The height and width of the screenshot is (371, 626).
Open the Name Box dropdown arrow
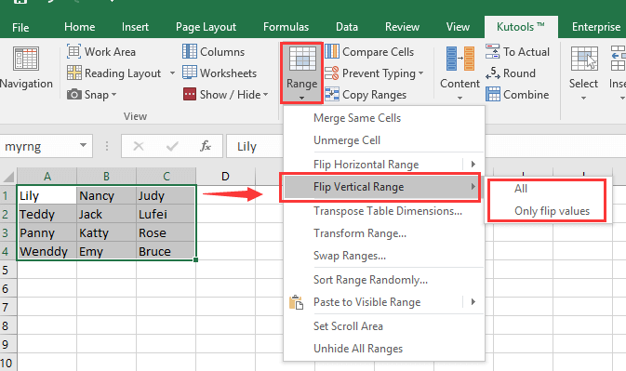83,145
